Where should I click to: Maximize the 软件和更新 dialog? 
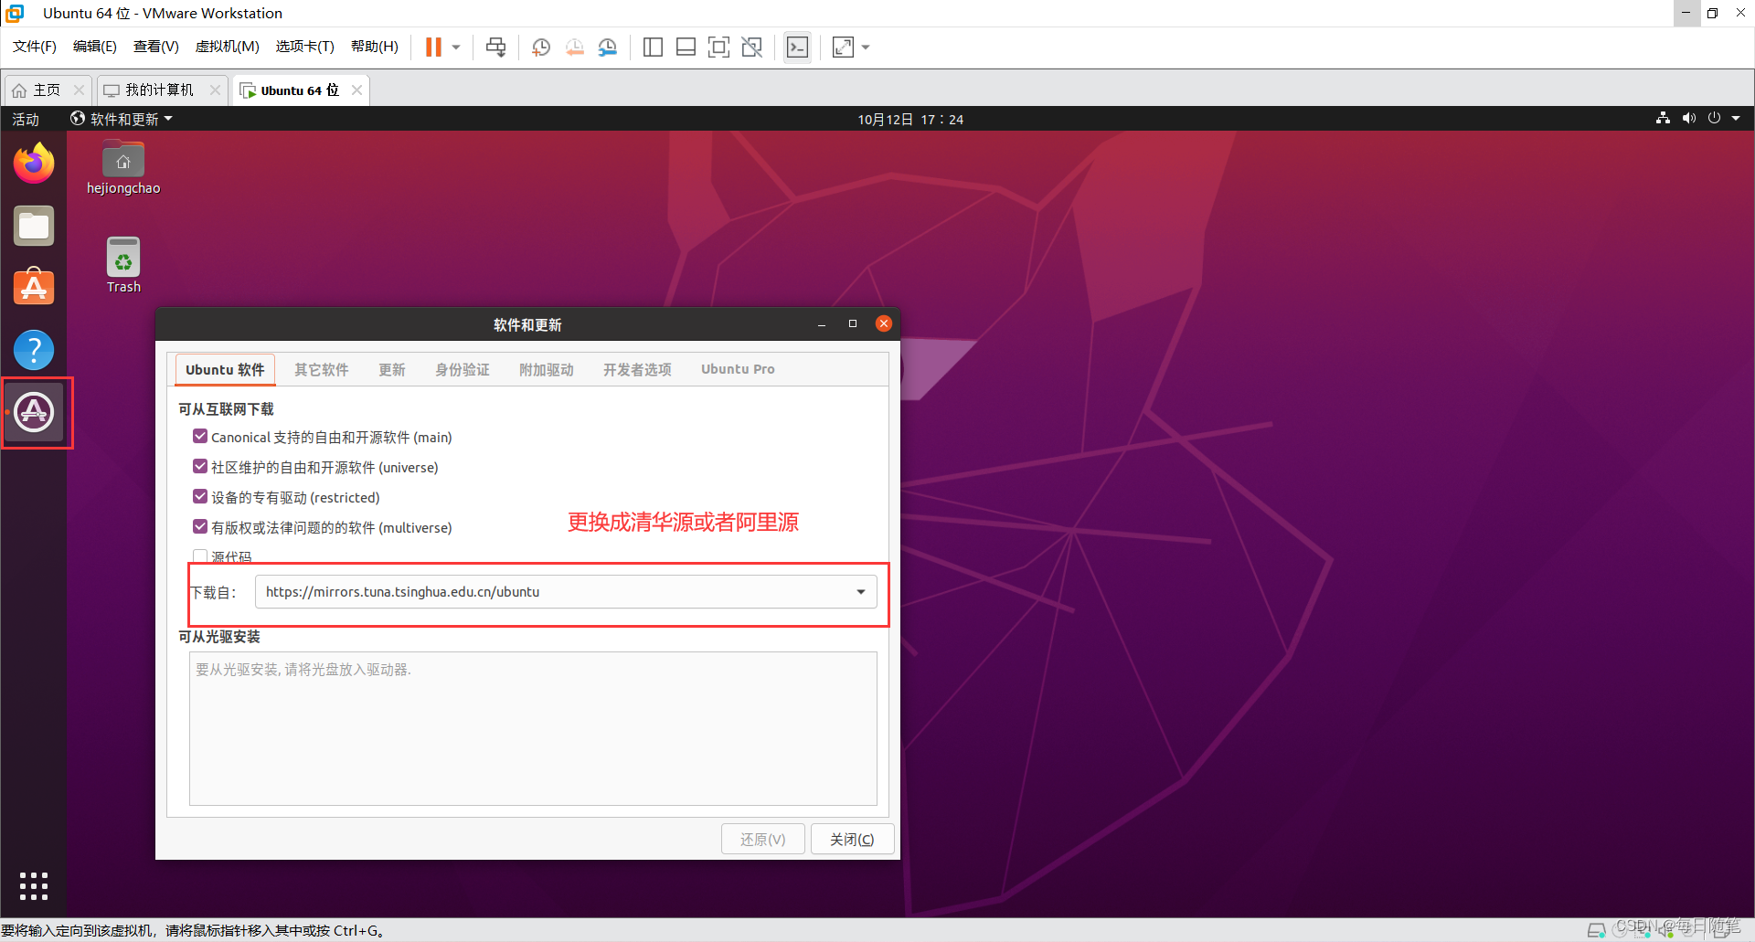pyautogui.click(x=853, y=323)
